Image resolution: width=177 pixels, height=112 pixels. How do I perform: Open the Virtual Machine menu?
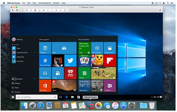coord(45,3)
